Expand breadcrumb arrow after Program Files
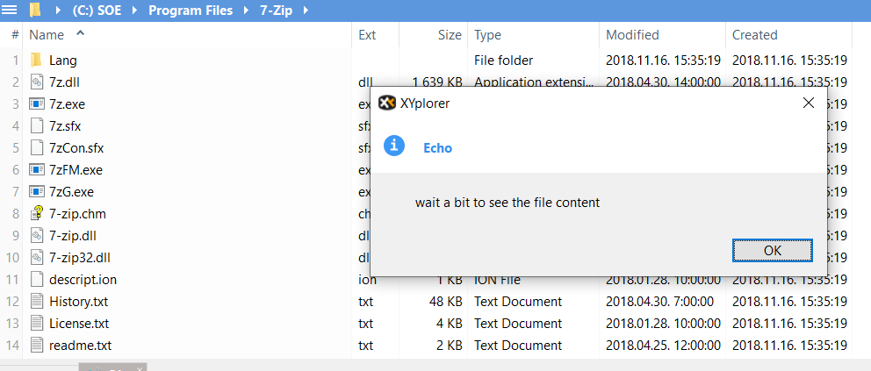 click(x=243, y=11)
